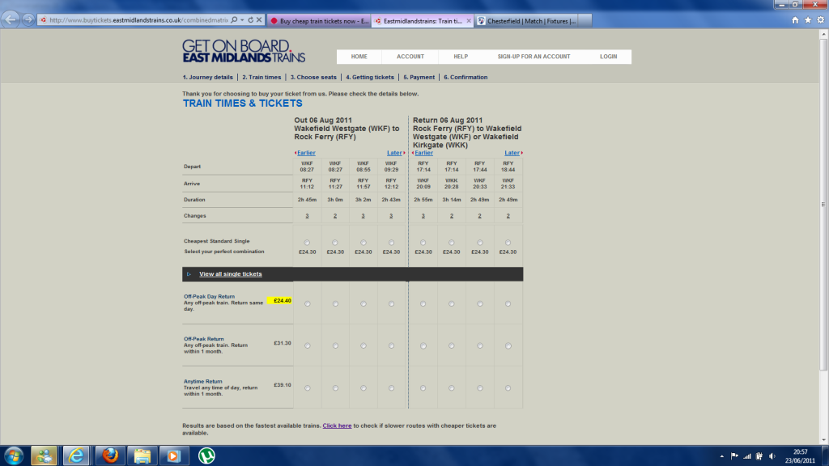The width and height of the screenshot is (829, 466).
Task: Stop loading with the address bar X icon
Action: pyautogui.click(x=259, y=20)
